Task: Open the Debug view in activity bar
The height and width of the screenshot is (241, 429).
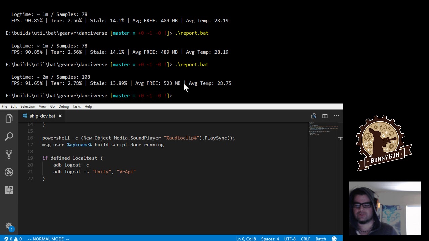Action: click(9, 172)
